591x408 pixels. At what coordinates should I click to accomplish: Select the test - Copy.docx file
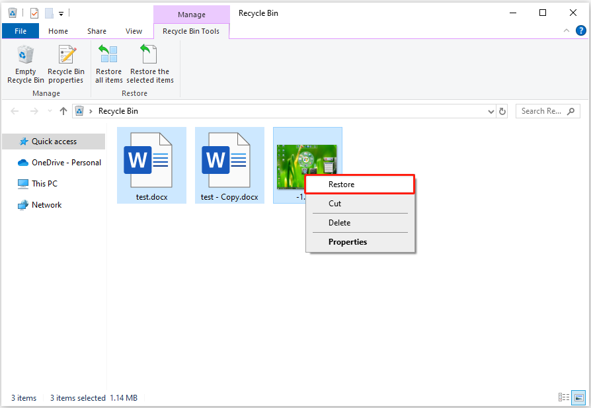click(229, 165)
